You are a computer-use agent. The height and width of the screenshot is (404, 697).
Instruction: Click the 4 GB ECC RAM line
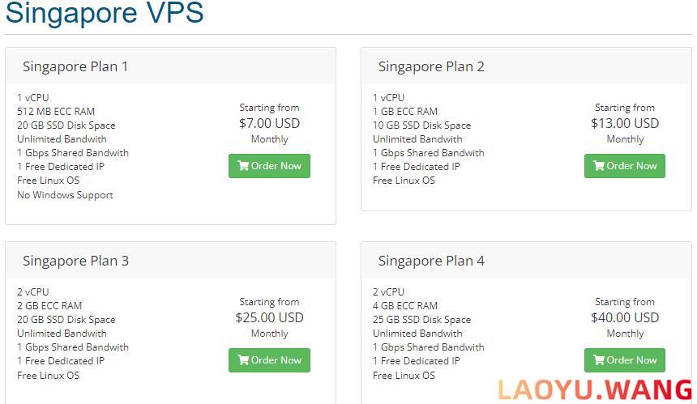[405, 306]
